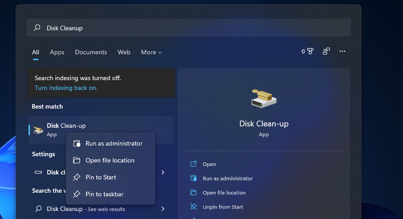Click Run as administrator in preview pane
403x219 pixels.
[228, 178]
